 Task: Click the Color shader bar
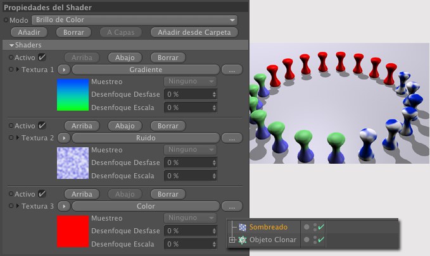146,206
